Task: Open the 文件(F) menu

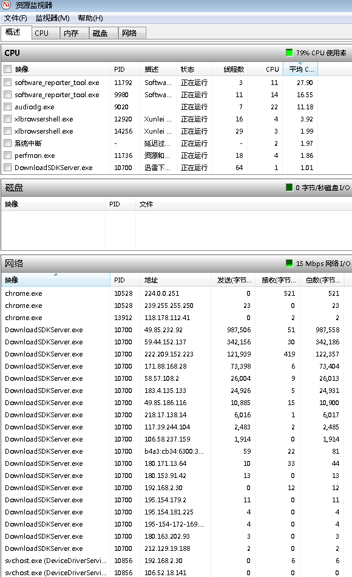Action: coord(15,18)
